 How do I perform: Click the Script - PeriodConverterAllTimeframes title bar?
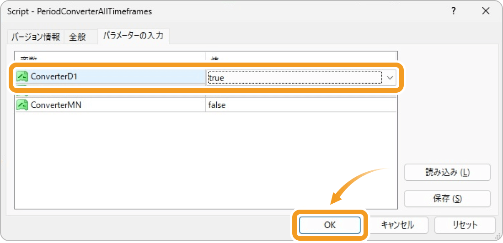[225, 11]
